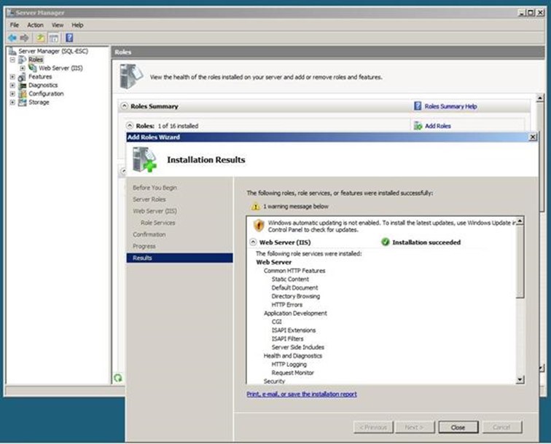The height and width of the screenshot is (444, 551).
Task: Click the Back arrow toolbar icon
Action: 12,38
